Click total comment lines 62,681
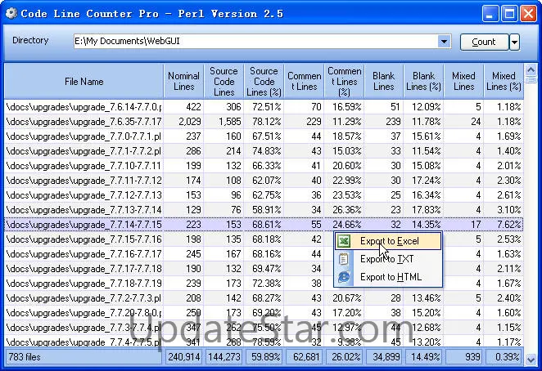542x371 pixels. pos(305,357)
